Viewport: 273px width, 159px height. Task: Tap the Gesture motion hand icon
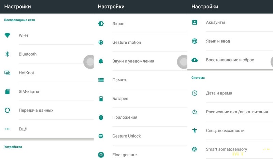click(101, 42)
